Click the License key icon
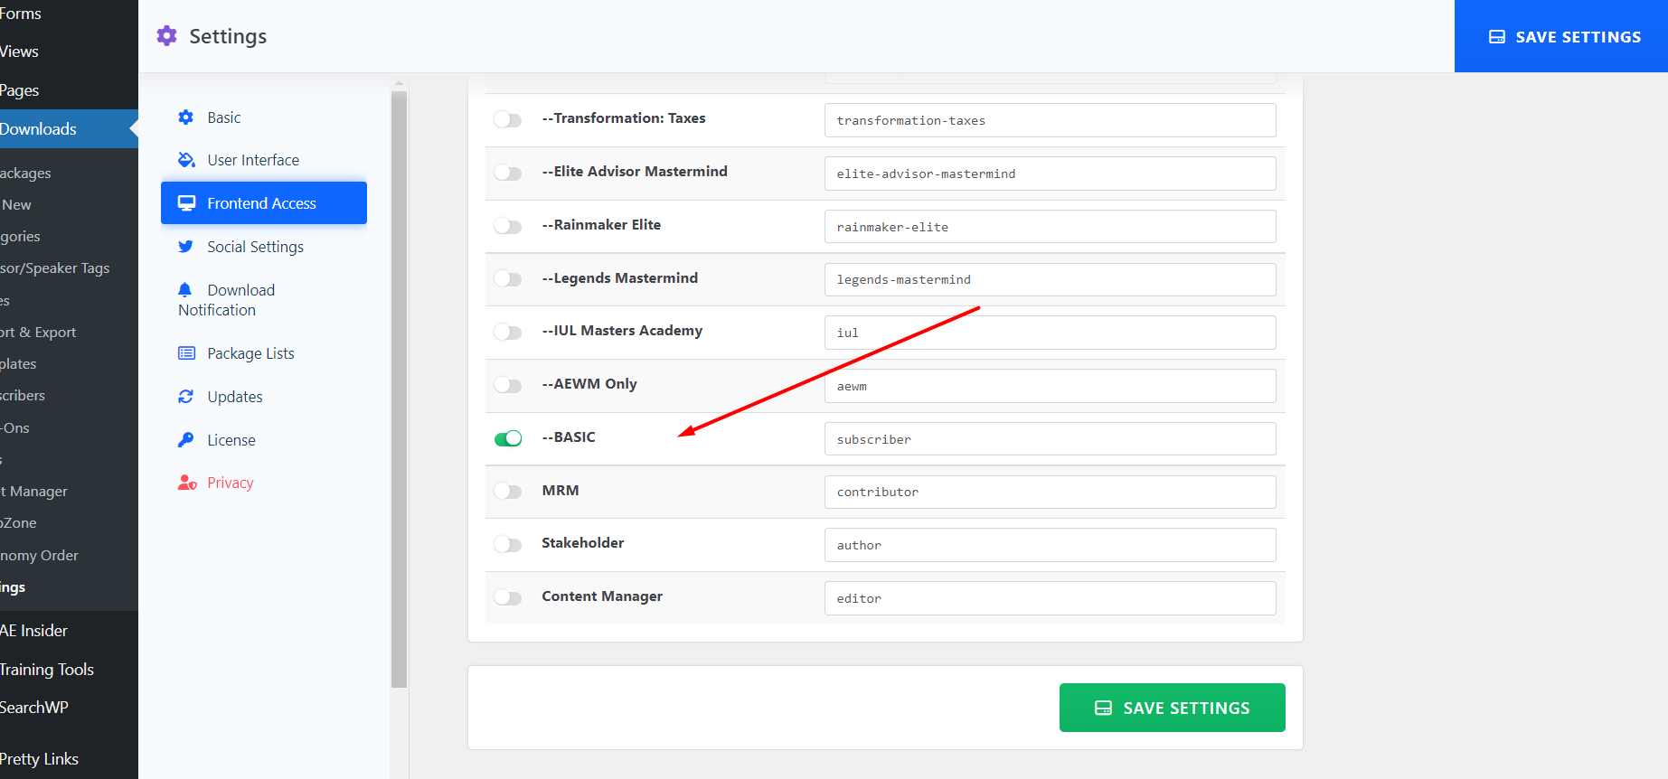The width and height of the screenshot is (1668, 779). click(186, 440)
